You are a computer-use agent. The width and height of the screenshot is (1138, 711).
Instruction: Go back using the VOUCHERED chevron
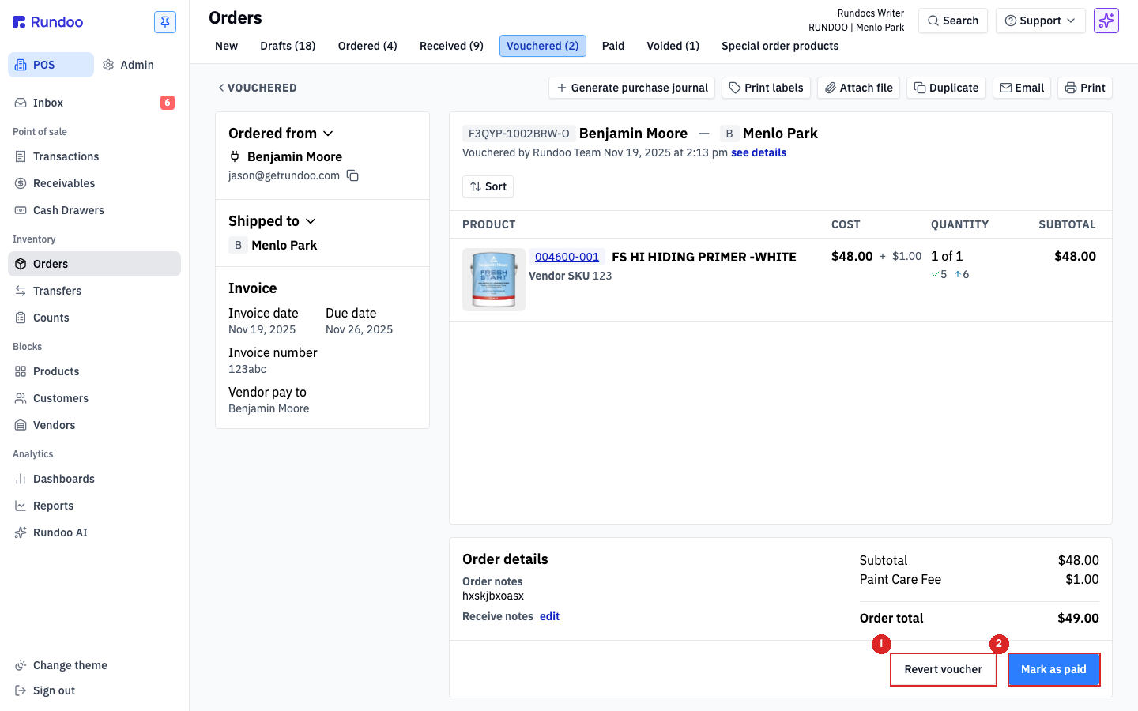221,88
